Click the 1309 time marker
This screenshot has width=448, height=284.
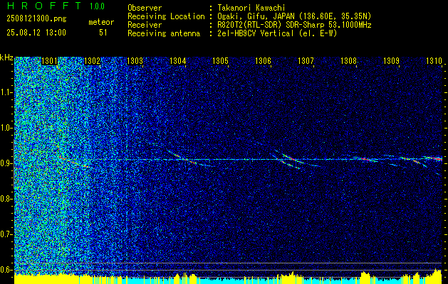[x=391, y=60]
